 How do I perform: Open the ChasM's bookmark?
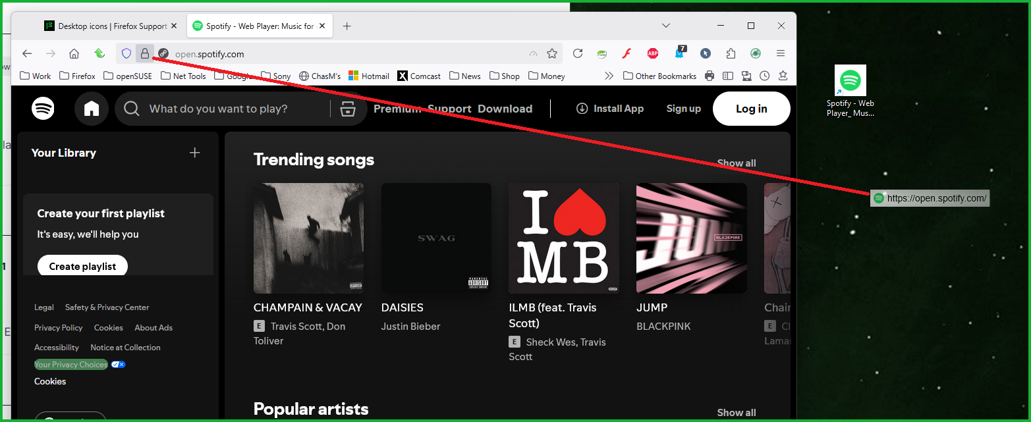(320, 76)
